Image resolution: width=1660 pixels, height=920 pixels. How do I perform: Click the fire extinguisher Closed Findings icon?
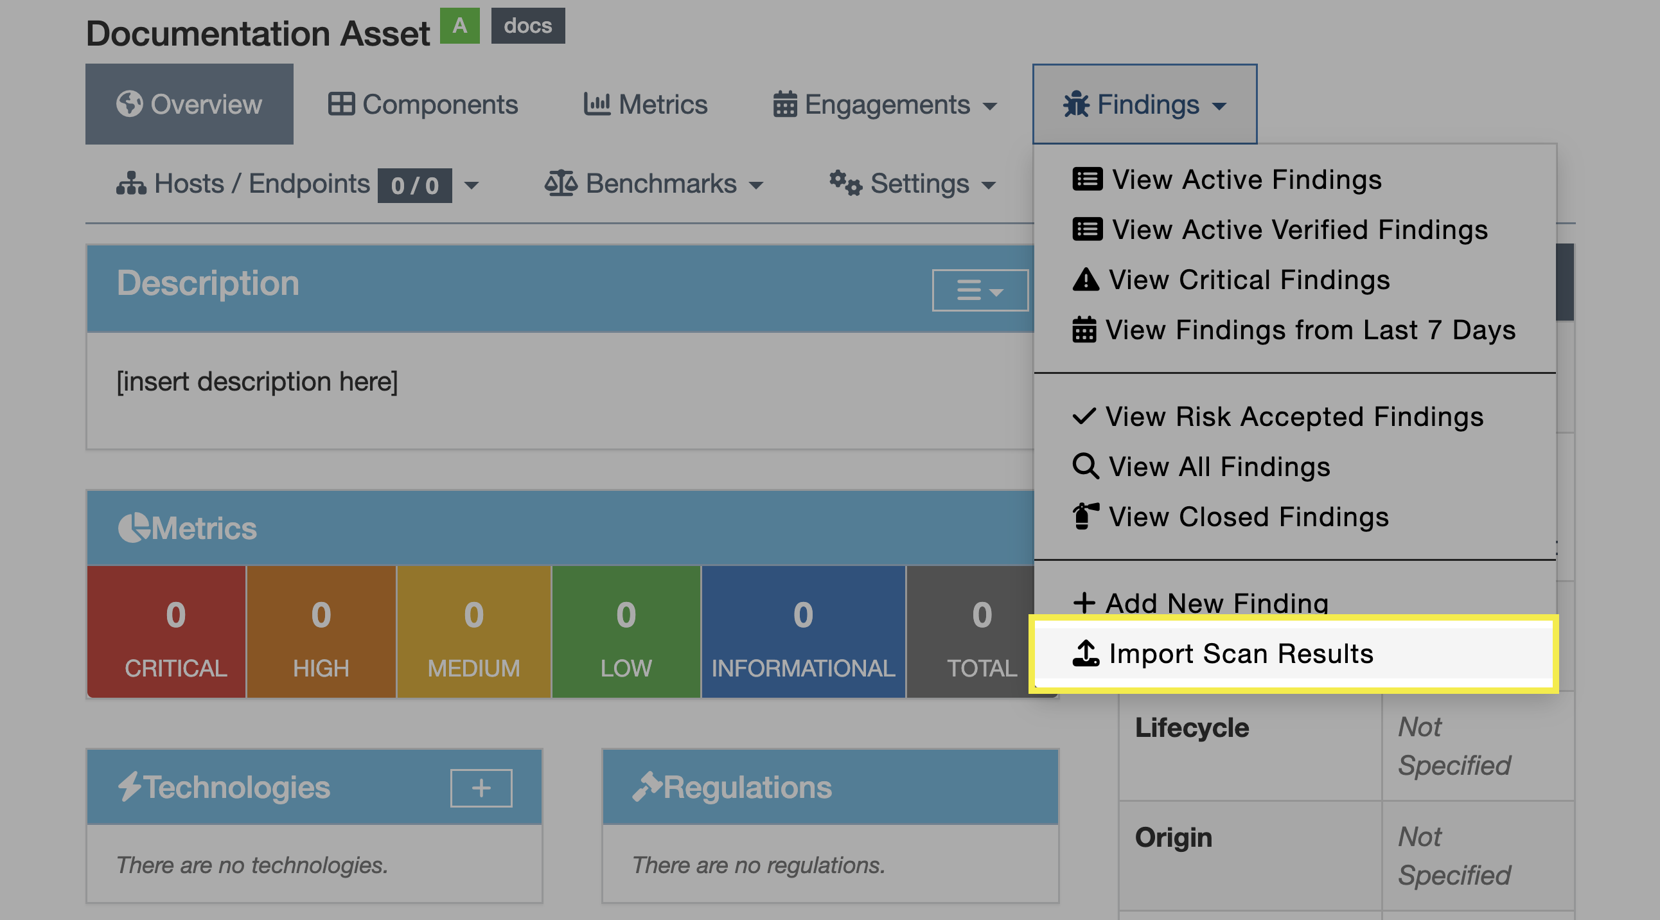(x=1085, y=517)
